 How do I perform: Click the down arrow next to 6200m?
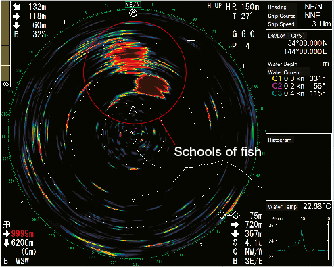(x=6, y=243)
